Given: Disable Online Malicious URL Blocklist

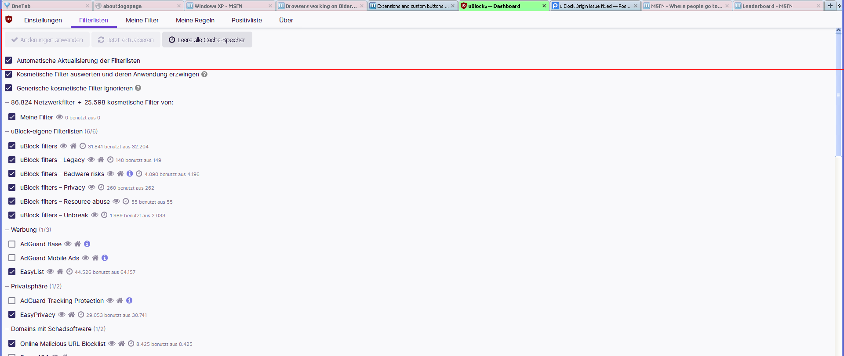Looking at the screenshot, I should (x=12, y=343).
